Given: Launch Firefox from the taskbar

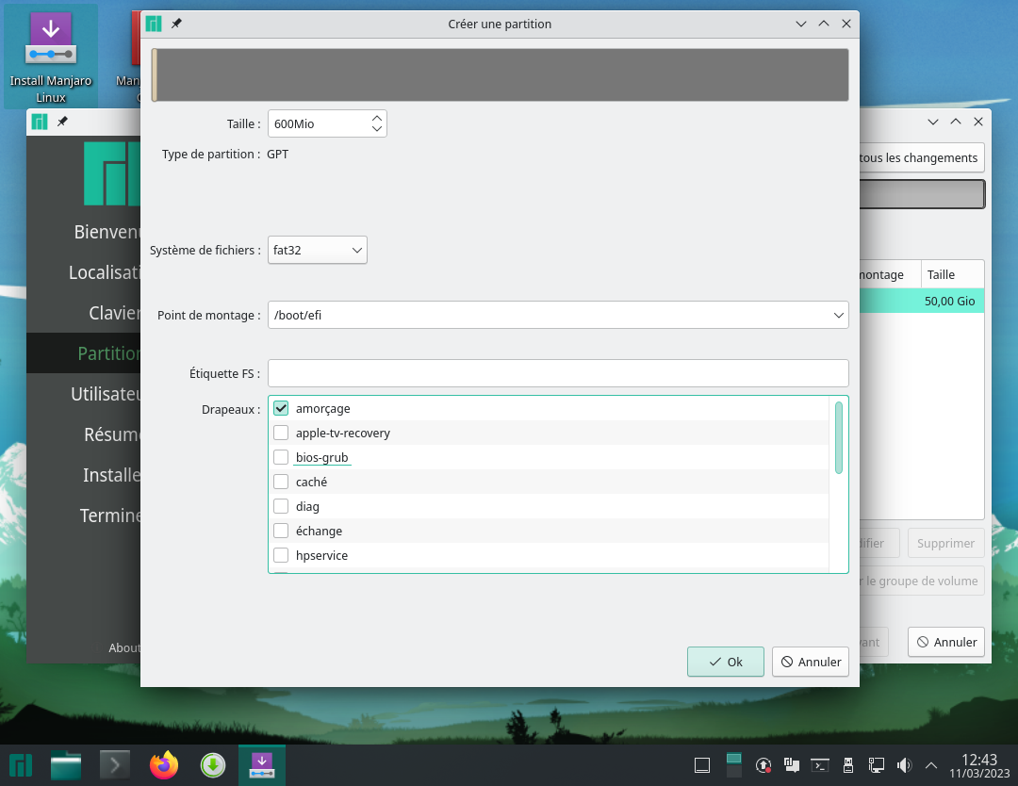Looking at the screenshot, I should 164,765.
